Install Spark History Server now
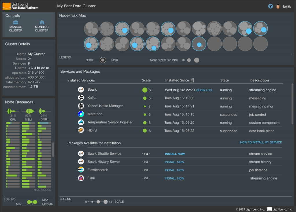 click(x=174, y=162)
